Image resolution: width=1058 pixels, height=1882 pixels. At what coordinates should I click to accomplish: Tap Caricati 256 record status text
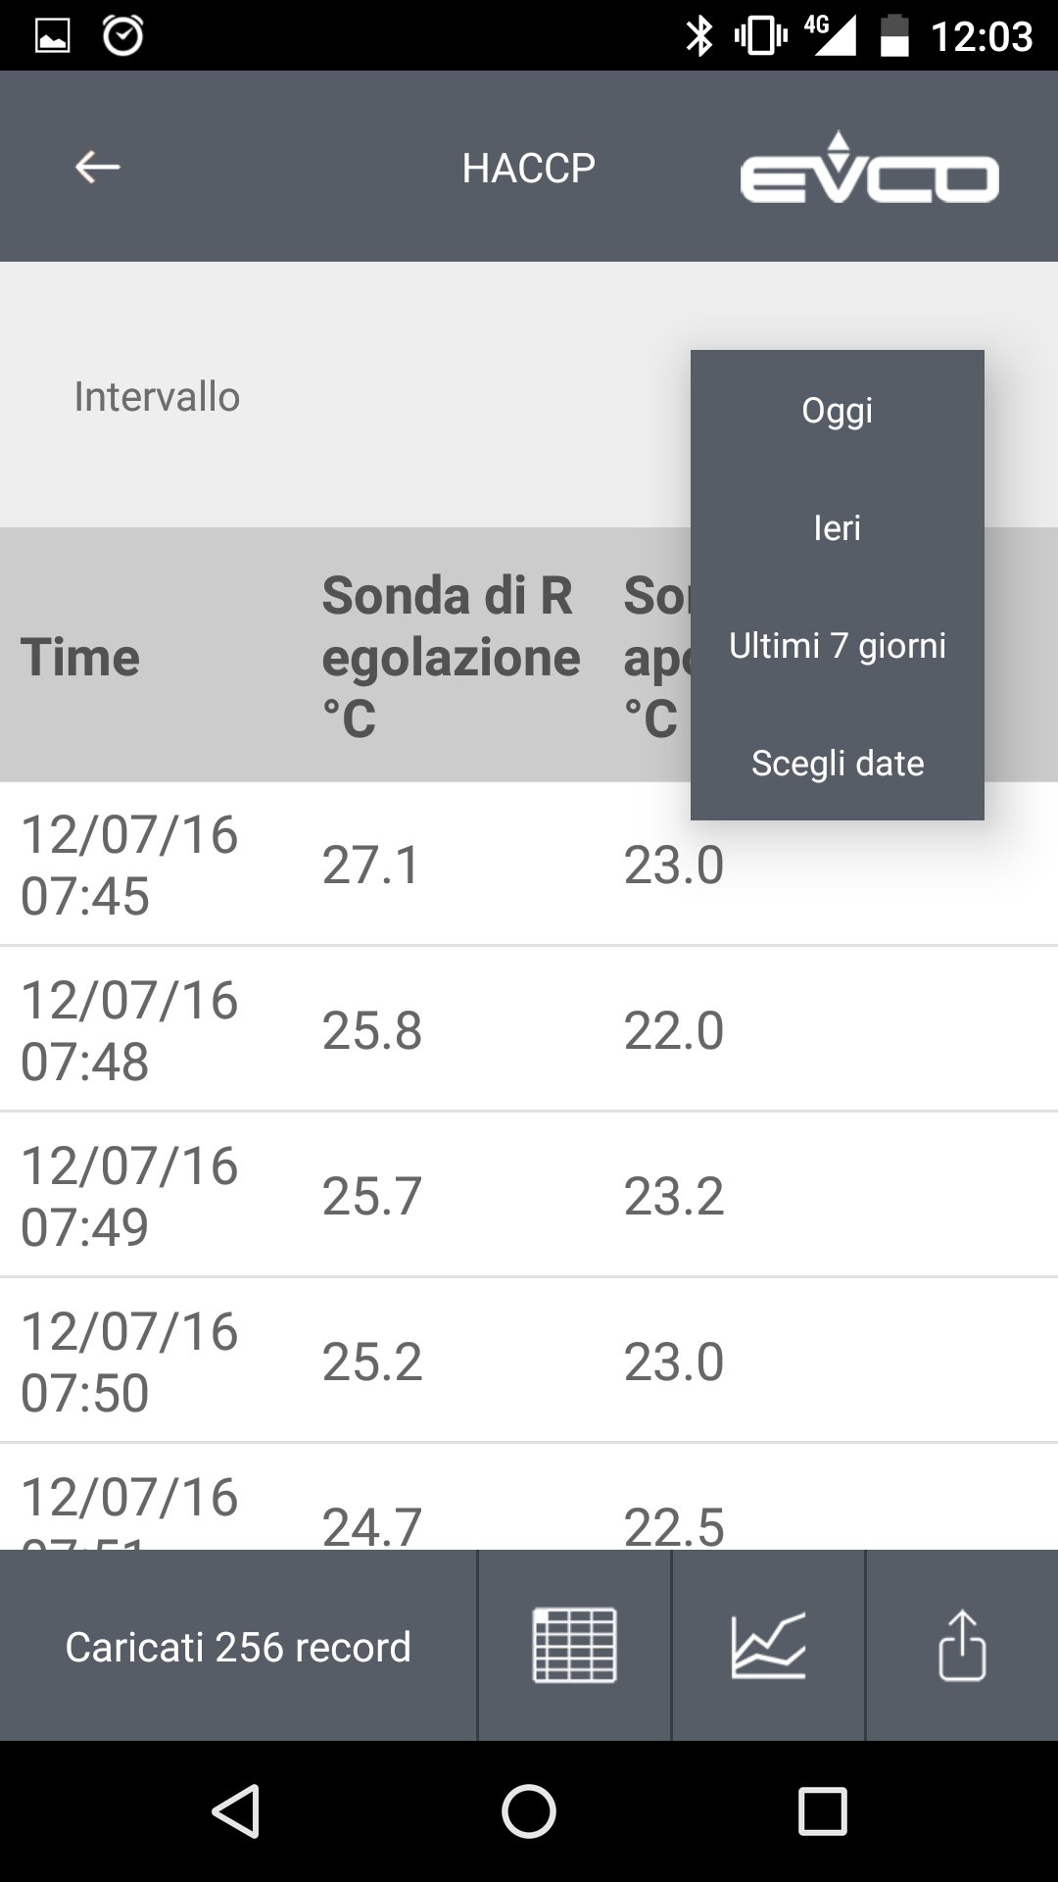(x=238, y=1647)
